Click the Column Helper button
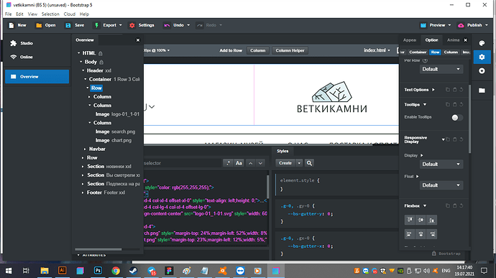This screenshot has width=496, height=278. (290, 50)
